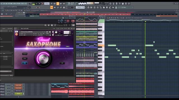179x100 pixels.
Task: Click the zoom tool in the playlist toolbar
Action: point(20,11)
